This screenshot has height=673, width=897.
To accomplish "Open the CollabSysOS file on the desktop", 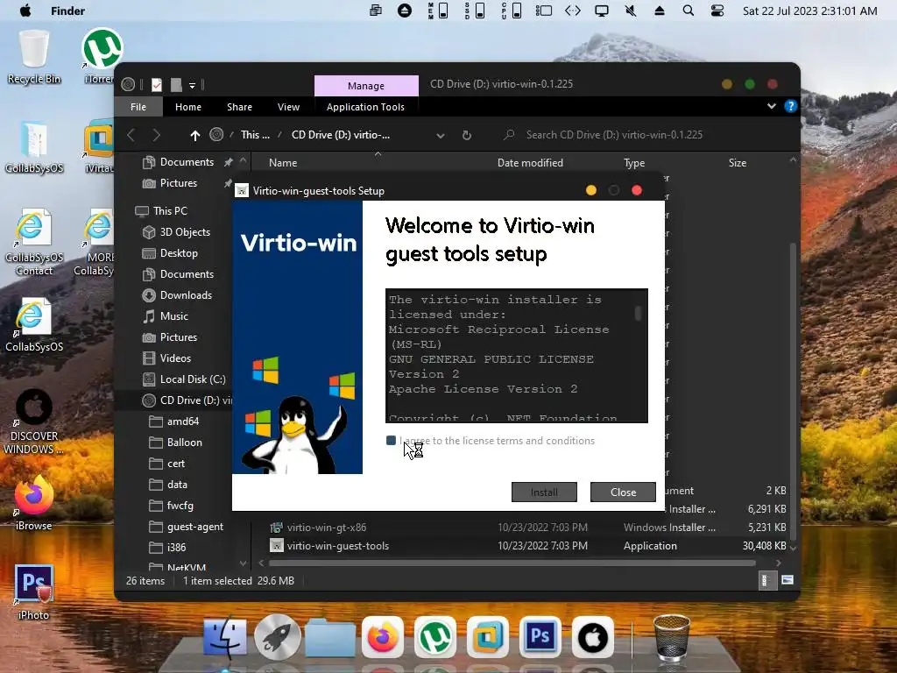I will (x=34, y=147).
